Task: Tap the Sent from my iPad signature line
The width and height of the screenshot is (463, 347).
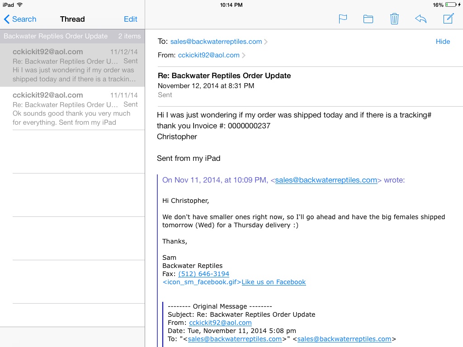Action: (189, 159)
